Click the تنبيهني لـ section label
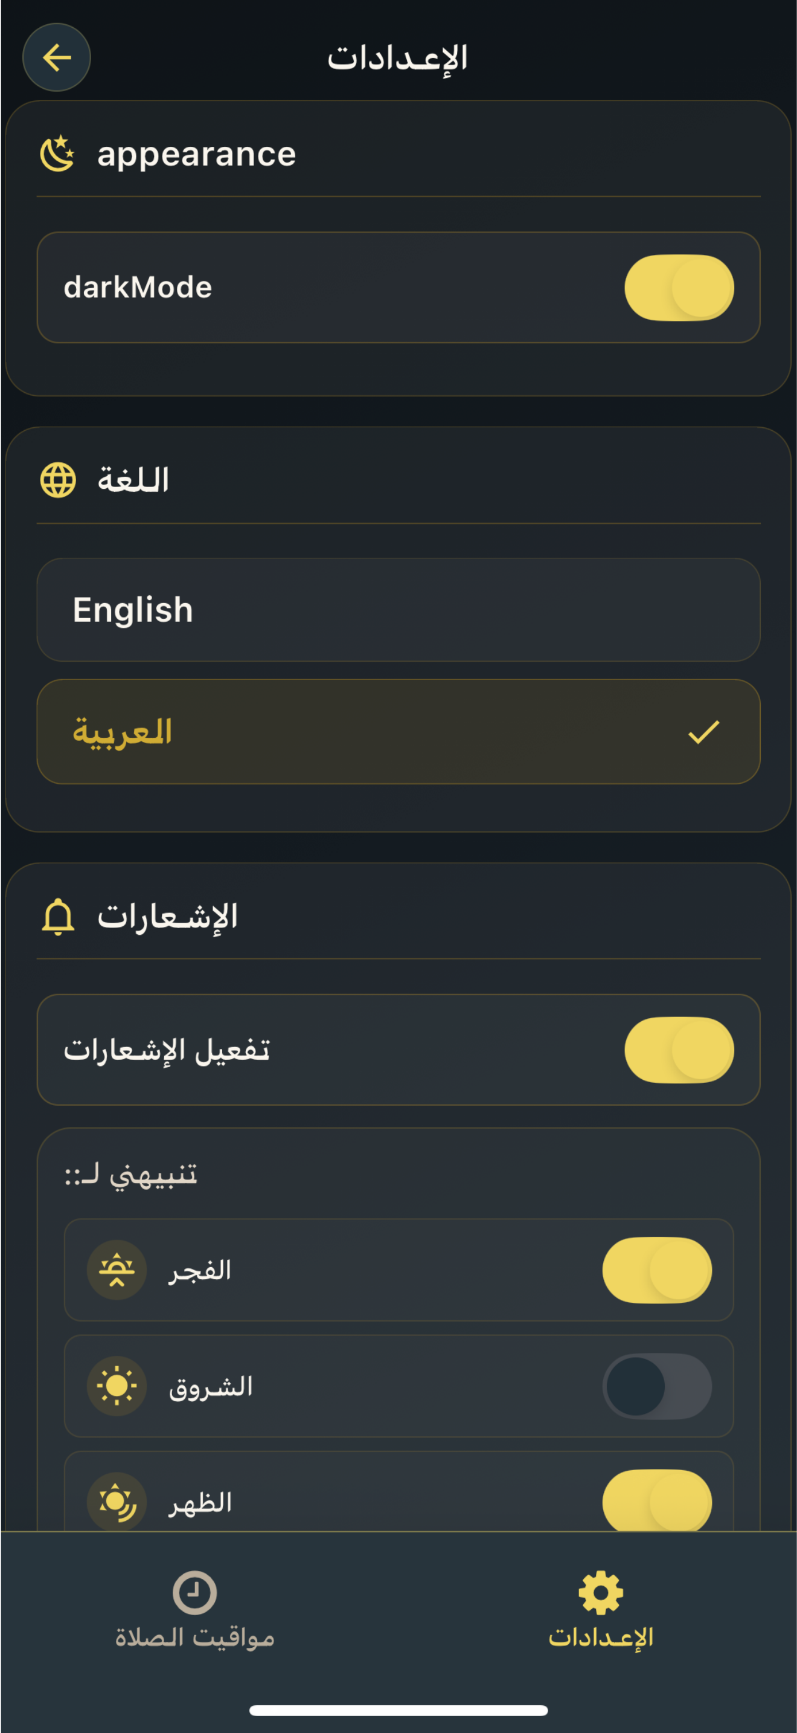797x1733 pixels. point(131,1175)
